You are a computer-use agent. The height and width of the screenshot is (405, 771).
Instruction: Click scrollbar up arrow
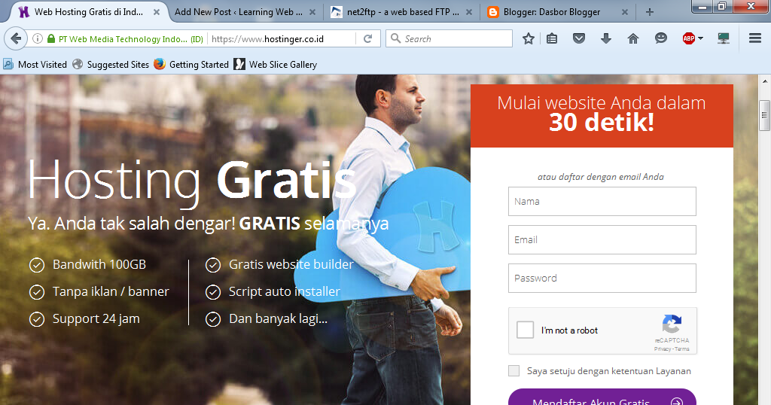(765, 81)
